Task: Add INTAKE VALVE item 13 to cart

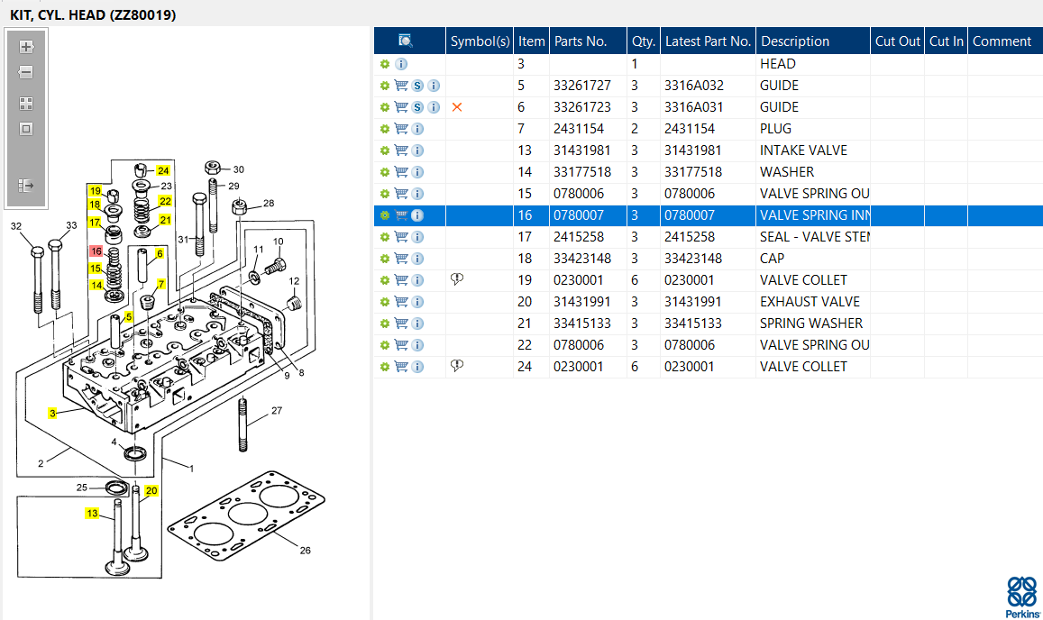Action: (x=401, y=150)
